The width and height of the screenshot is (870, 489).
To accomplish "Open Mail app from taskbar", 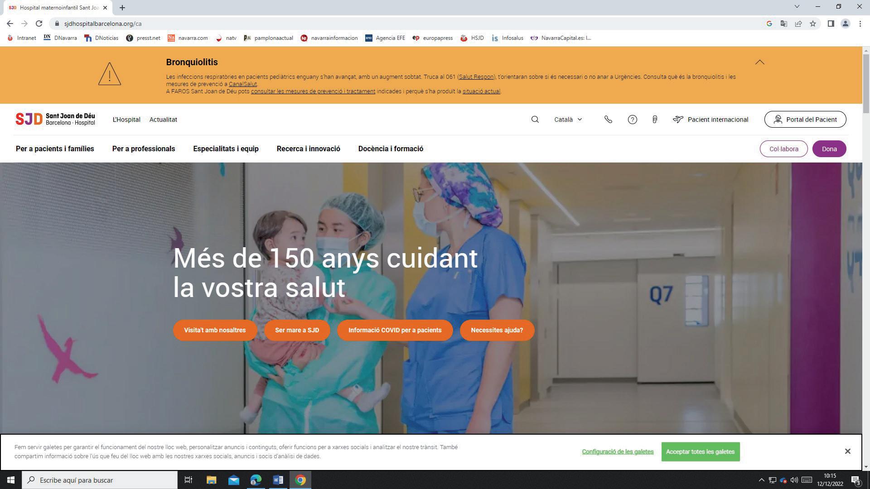I will (233, 480).
